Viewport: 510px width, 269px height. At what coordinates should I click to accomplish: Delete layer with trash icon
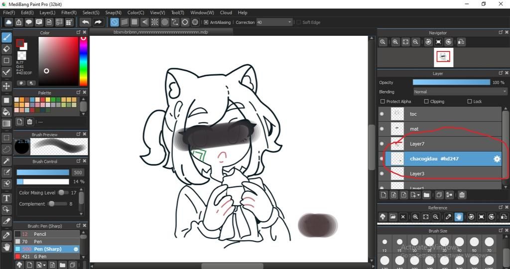point(462,195)
